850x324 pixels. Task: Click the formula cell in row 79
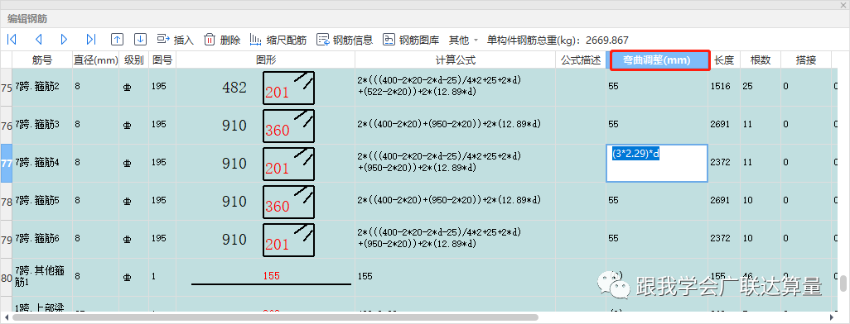456,239
